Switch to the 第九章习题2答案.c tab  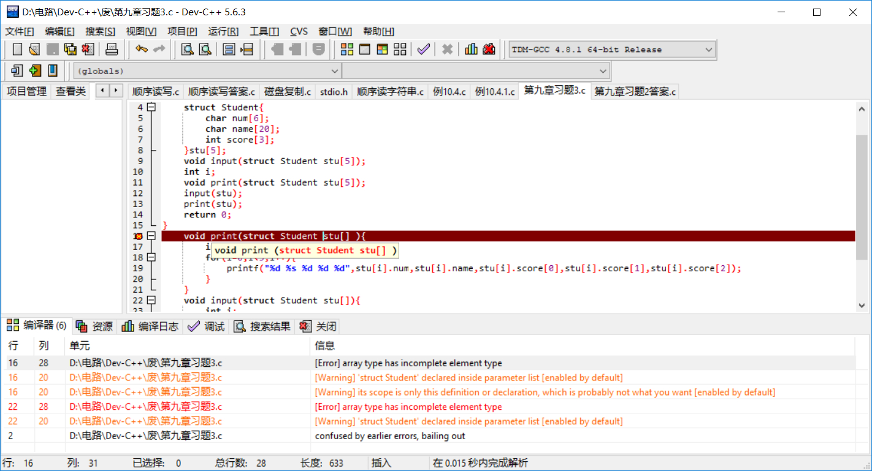pyautogui.click(x=635, y=92)
